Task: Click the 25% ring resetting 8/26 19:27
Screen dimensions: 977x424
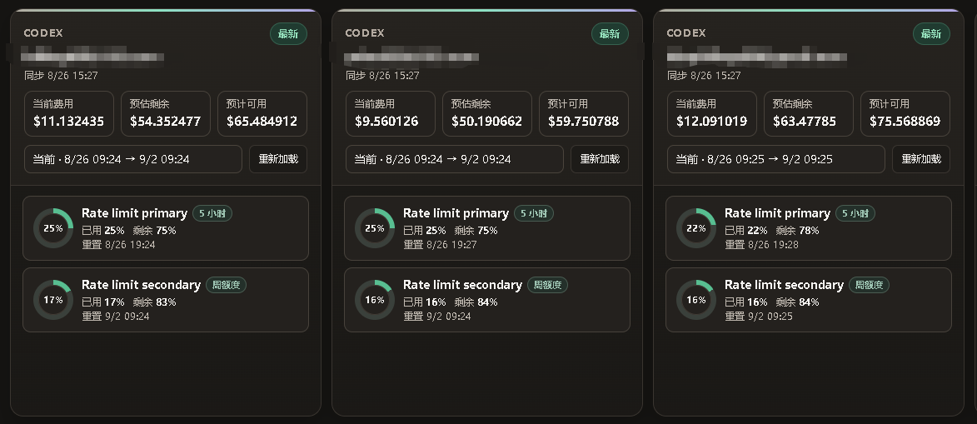Action: [375, 228]
